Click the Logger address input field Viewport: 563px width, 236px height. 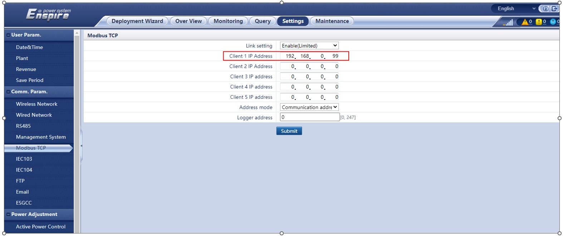coord(310,117)
